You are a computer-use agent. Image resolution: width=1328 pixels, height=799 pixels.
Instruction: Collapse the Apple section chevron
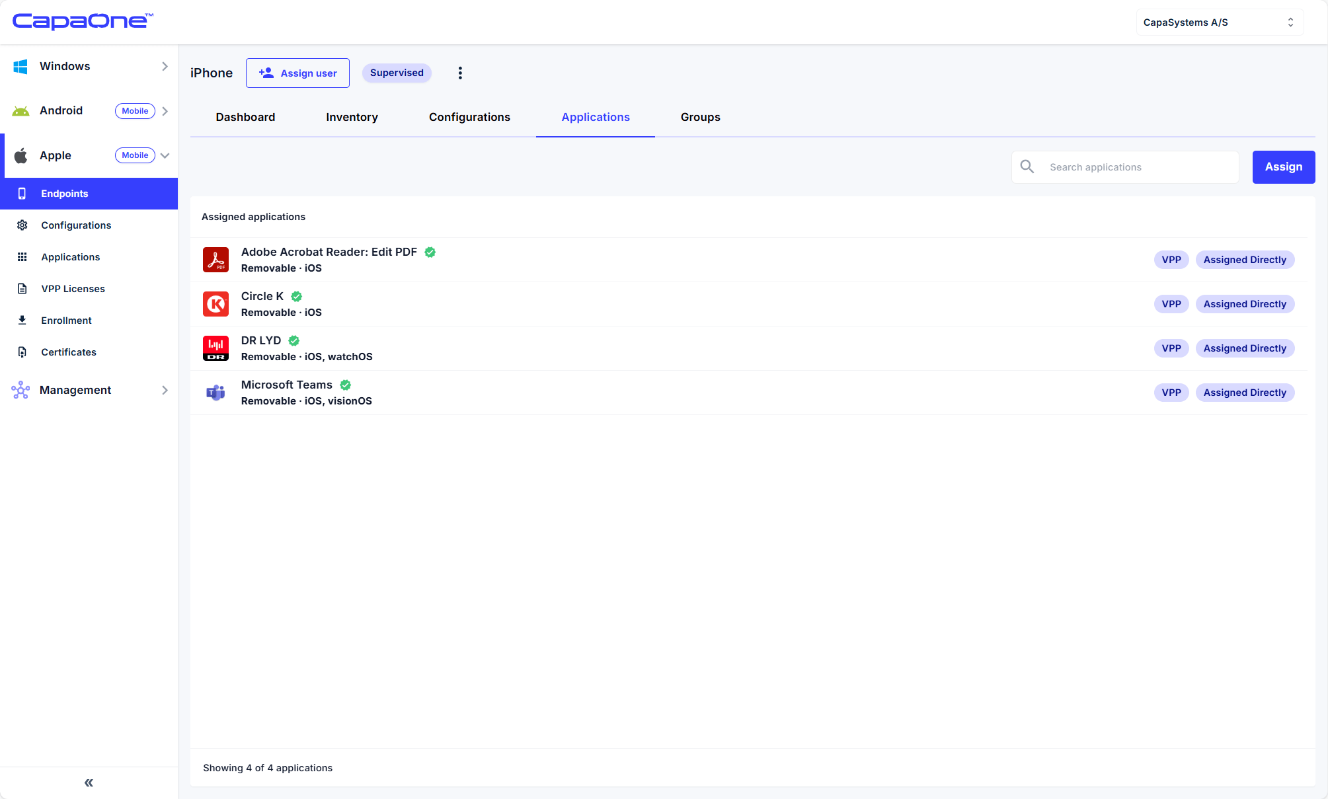pyautogui.click(x=165, y=155)
